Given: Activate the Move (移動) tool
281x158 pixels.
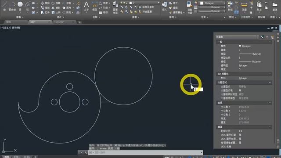Looking at the screenshot, I should [45, 3].
